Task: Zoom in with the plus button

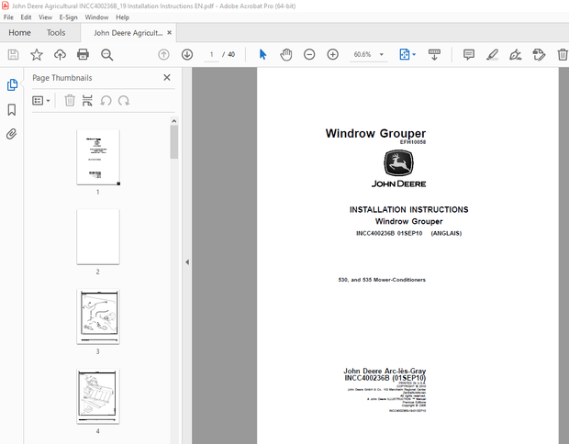Action: (x=333, y=55)
